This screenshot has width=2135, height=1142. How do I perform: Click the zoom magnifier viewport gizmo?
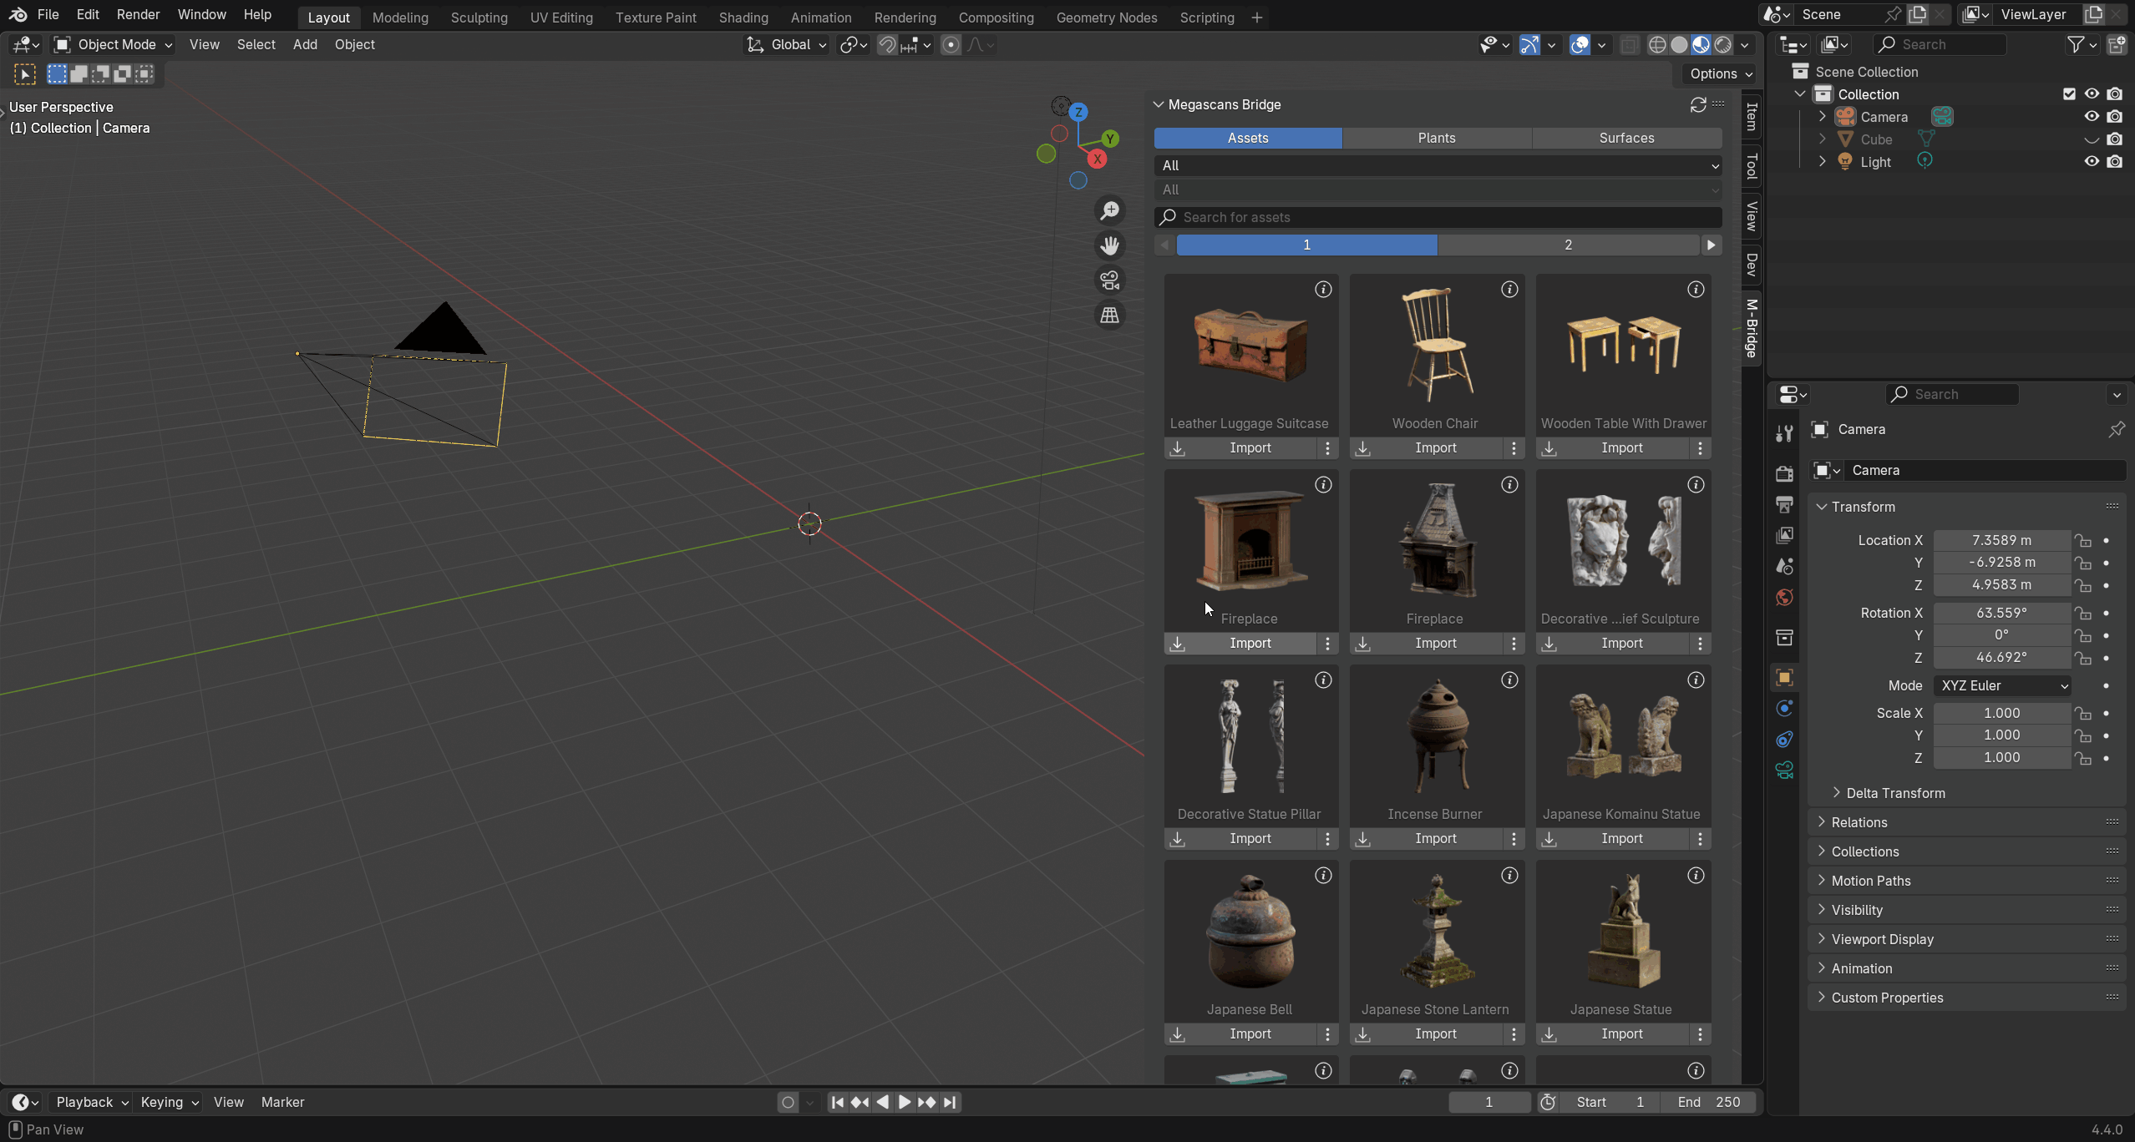point(1110,211)
